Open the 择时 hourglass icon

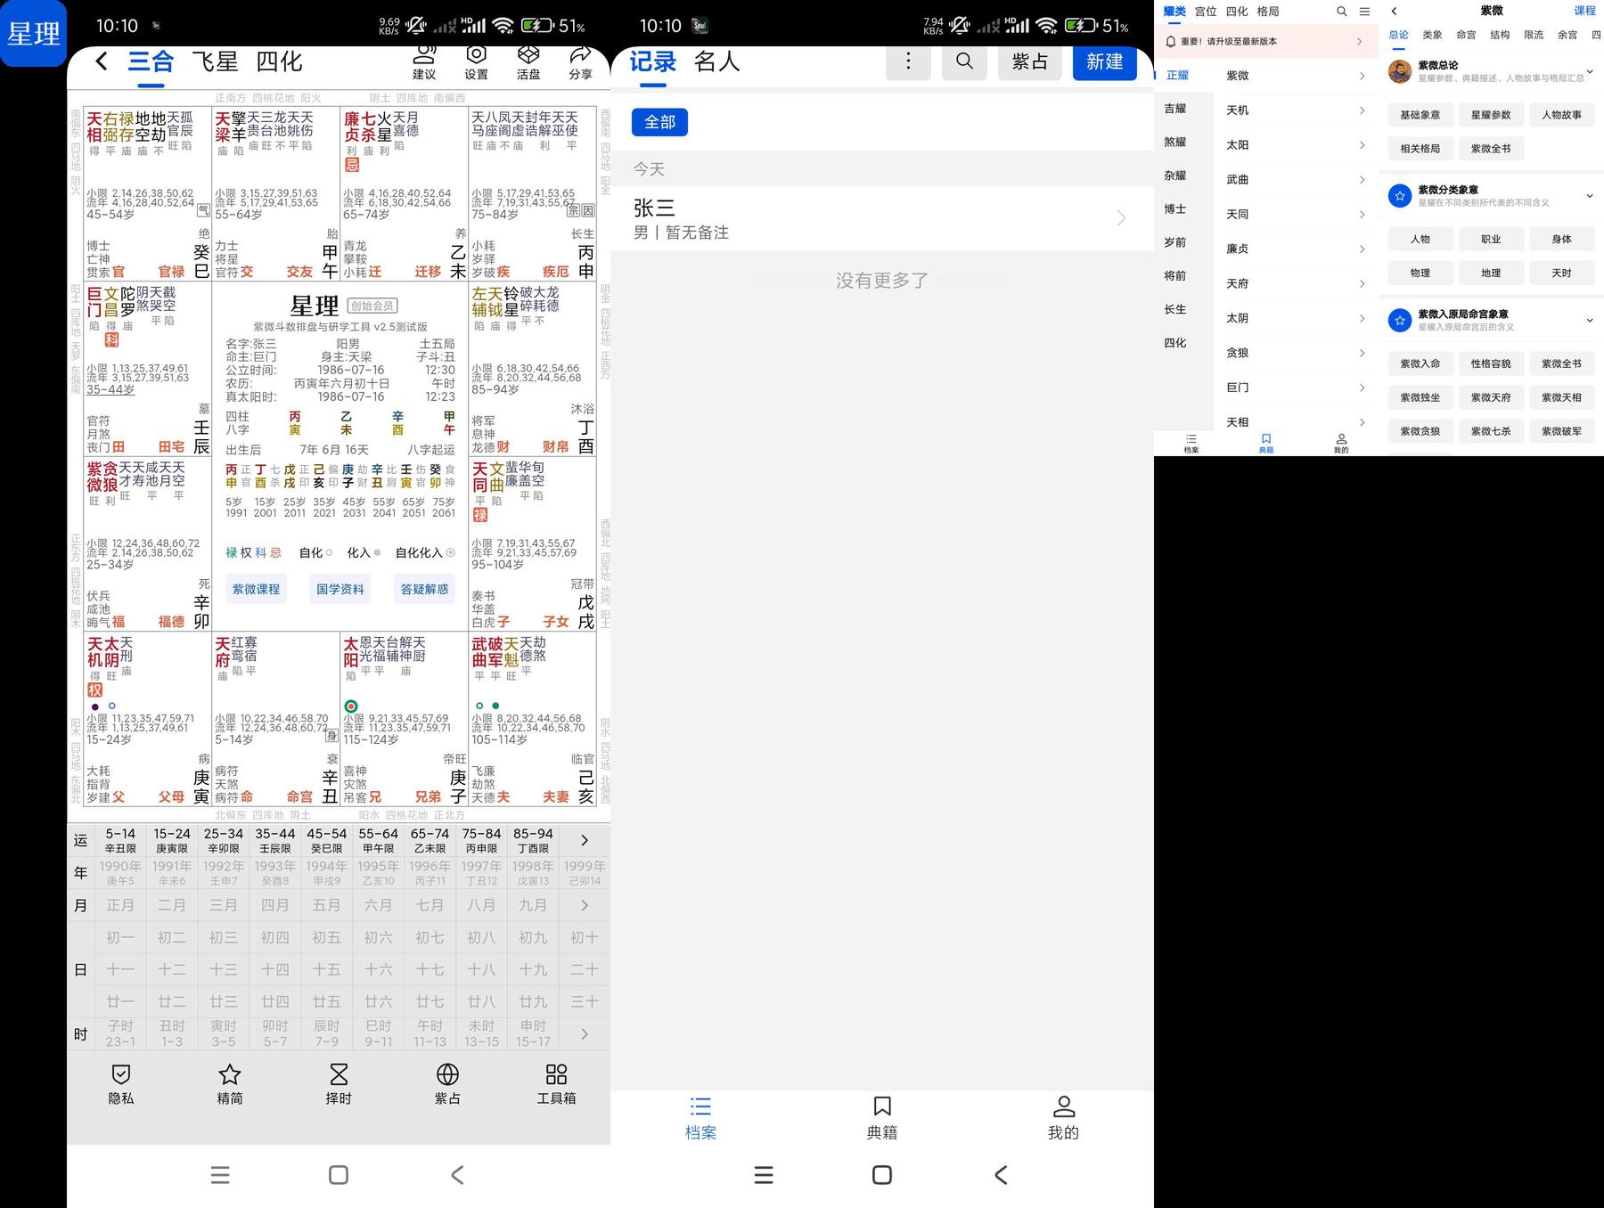(x=339, y=1083)
